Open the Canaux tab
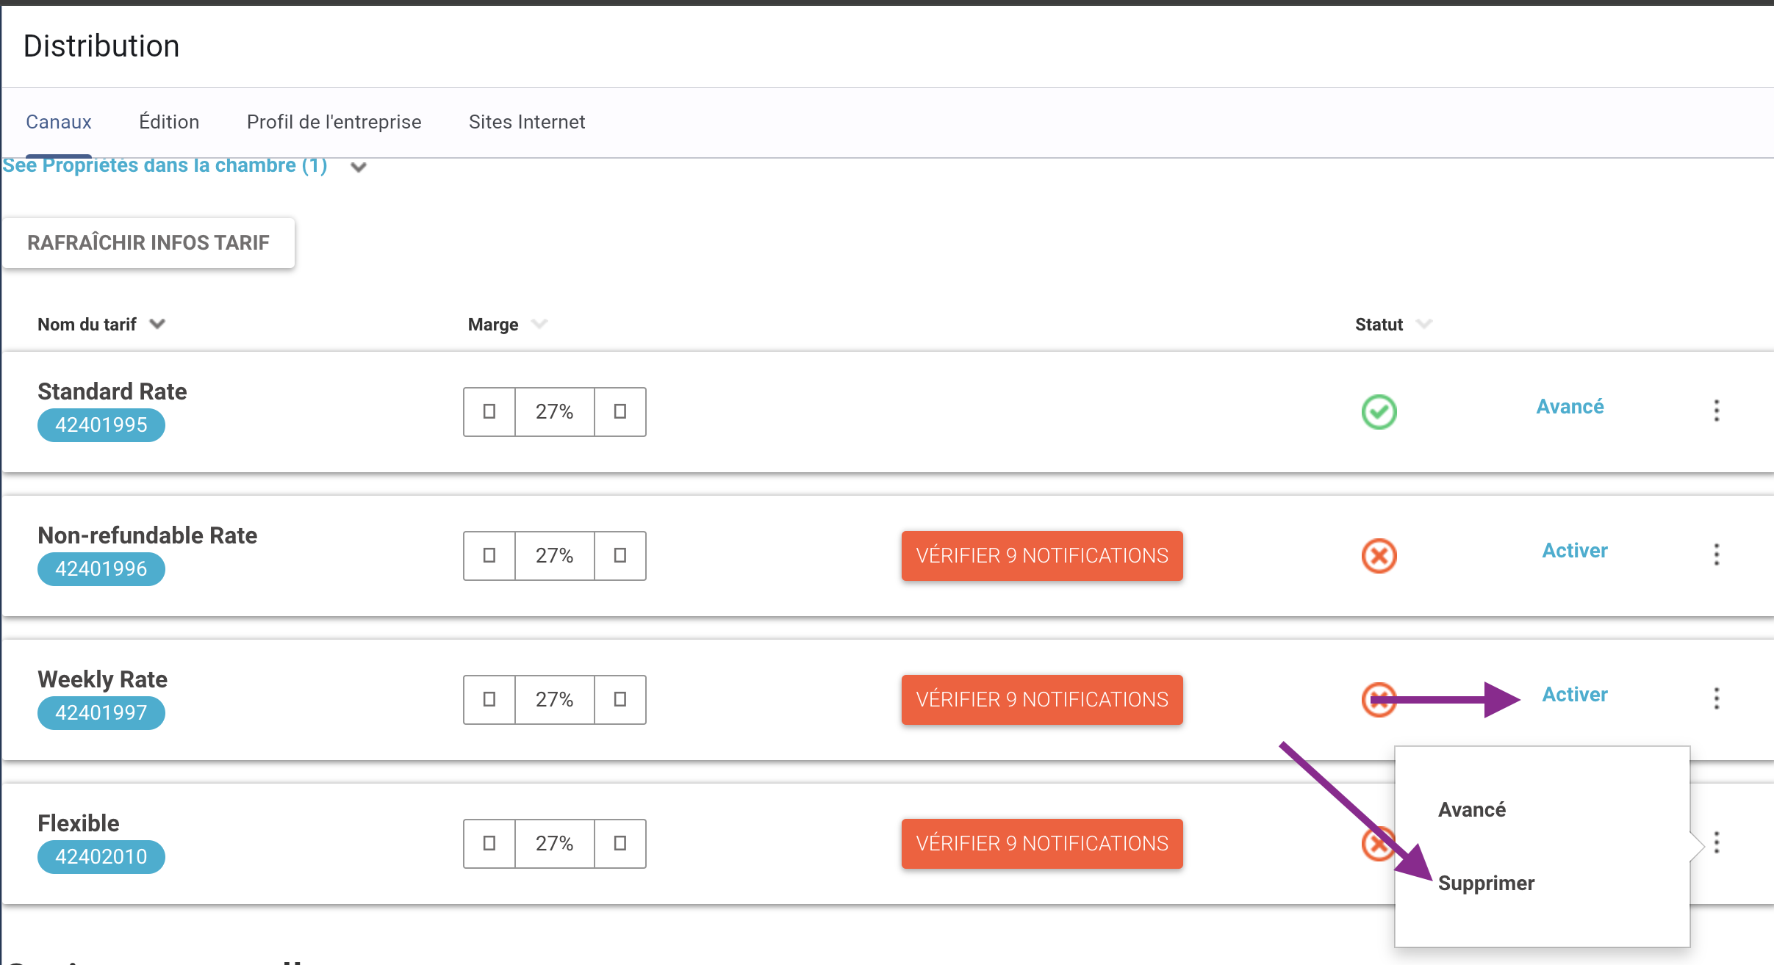This screenshot has width=1774, height=965. pyautogui.click(x=59, y=122)
